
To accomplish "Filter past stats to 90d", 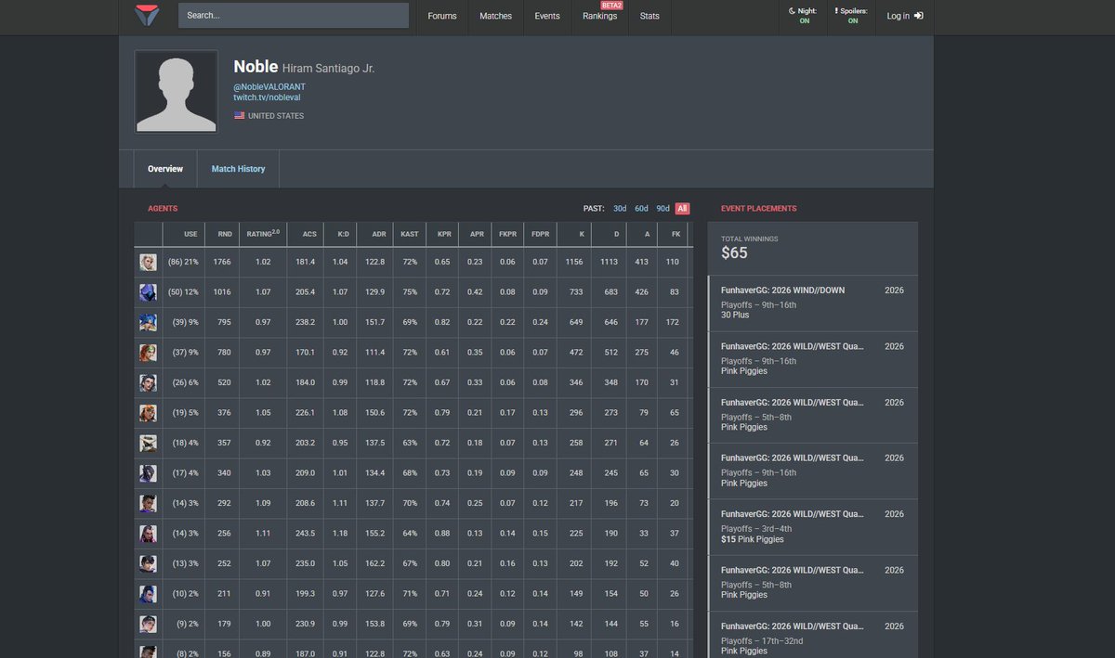I will coord(662,209).
